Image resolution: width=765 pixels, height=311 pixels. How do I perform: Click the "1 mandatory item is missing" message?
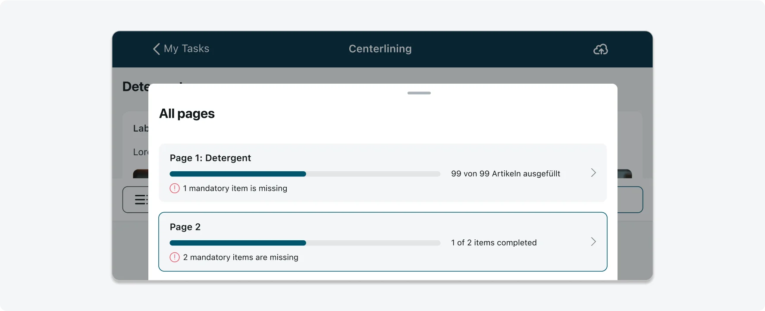(235, 188)
